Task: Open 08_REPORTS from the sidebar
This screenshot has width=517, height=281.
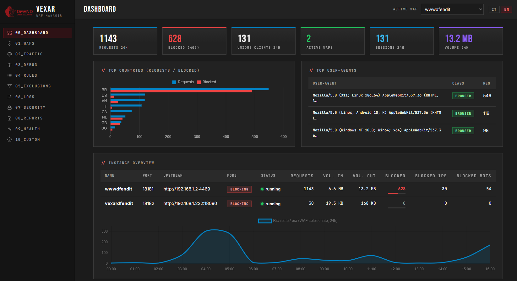Action: tap(37, 118)
